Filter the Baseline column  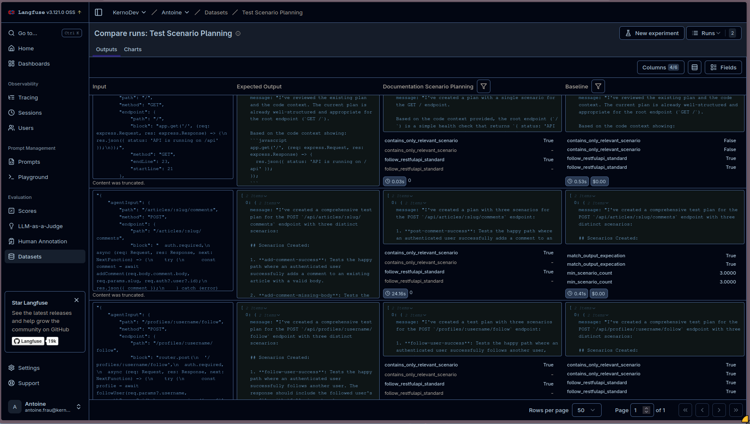(x=598, y=86)
